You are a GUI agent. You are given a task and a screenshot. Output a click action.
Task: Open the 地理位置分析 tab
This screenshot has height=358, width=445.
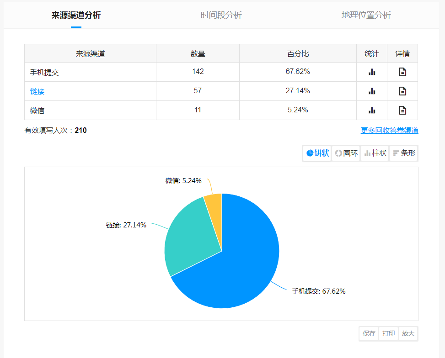pos(366,15)
